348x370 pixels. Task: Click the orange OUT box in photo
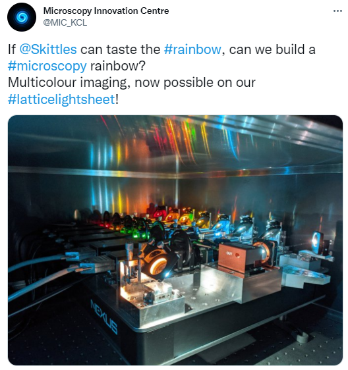pyautogui.click(x=233, y=255)
